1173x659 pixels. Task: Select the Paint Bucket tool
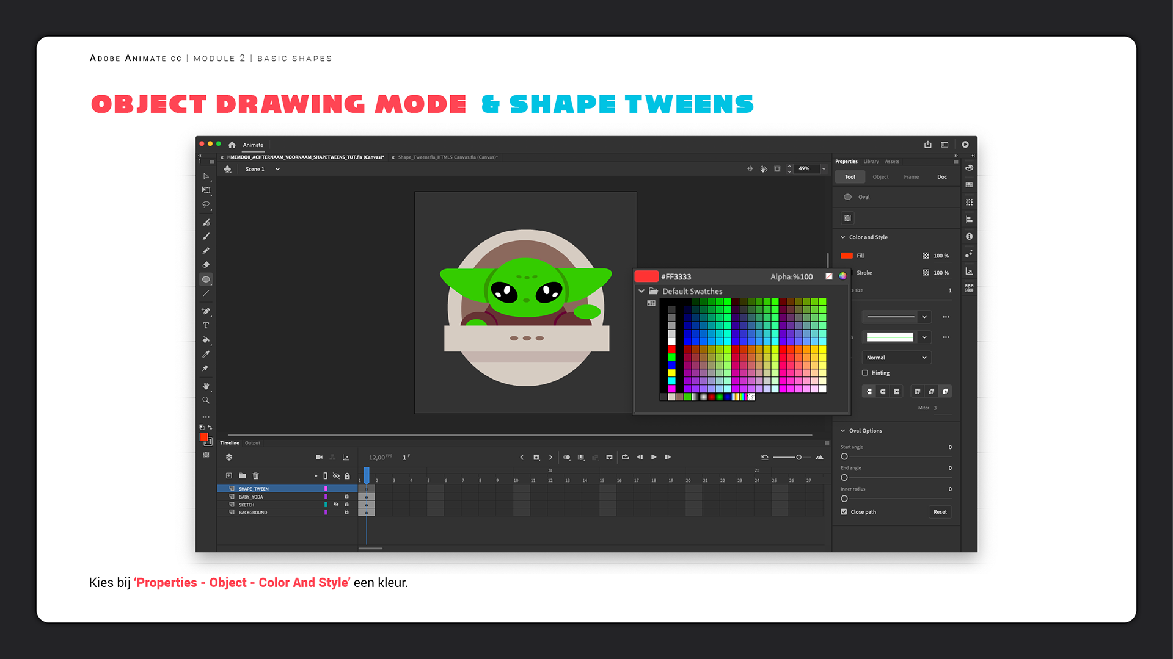[206, 340]
